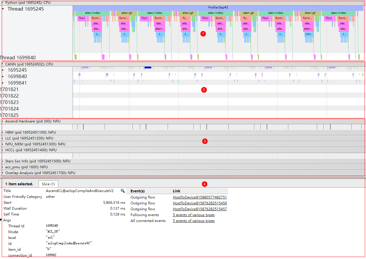Expand the Overlap Analysis NPU process
Image resolution: width=366 pixels, height=259 pixels.
click(x=3, y=173)
